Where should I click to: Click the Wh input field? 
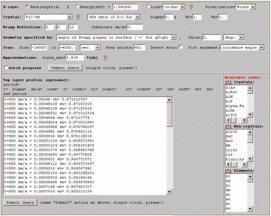coord(223,17)
